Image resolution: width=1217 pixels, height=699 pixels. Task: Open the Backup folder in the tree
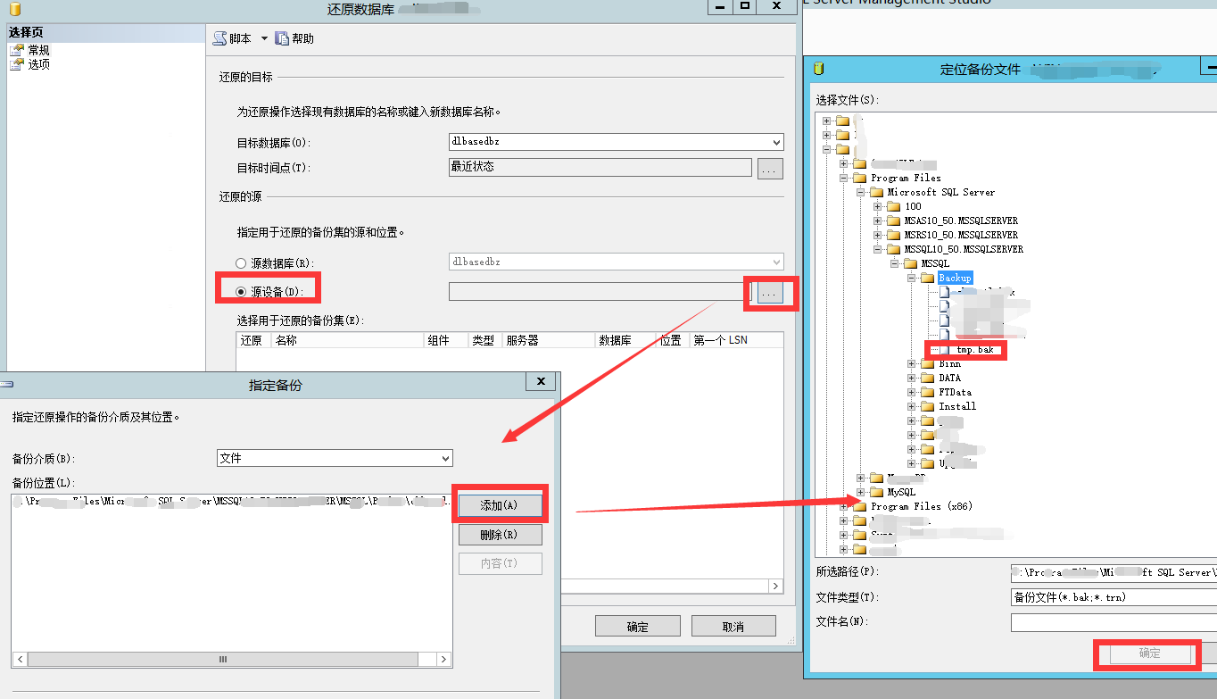[954, 278]
